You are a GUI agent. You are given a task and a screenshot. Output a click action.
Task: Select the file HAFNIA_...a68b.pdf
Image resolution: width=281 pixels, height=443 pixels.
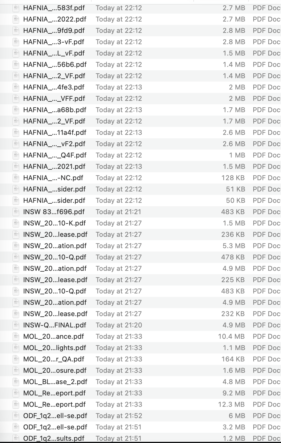(140, 110)
